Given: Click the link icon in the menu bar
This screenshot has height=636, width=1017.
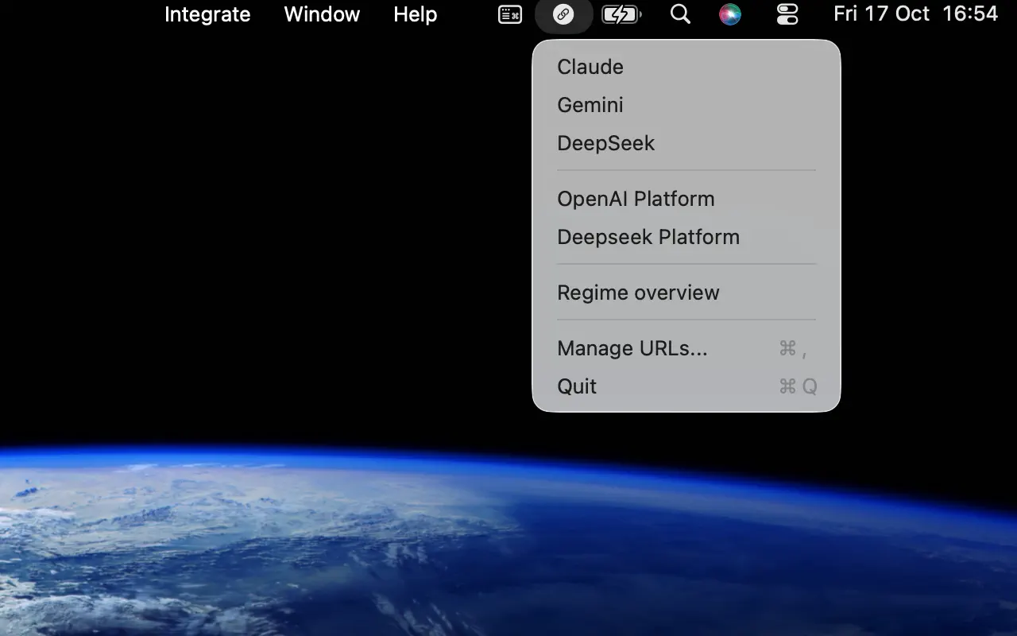Looking at the screenshot, I should 564,14.
